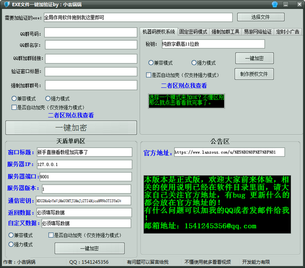The width and height of the screenshot is (305, 268).
Task: Click the 通信密钥 input field
Action: 83,201
